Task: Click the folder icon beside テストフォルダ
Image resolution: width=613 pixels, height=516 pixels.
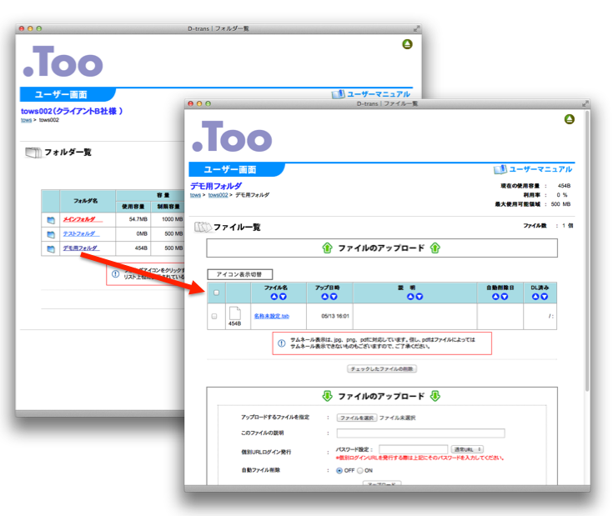Action: point(51,234)
